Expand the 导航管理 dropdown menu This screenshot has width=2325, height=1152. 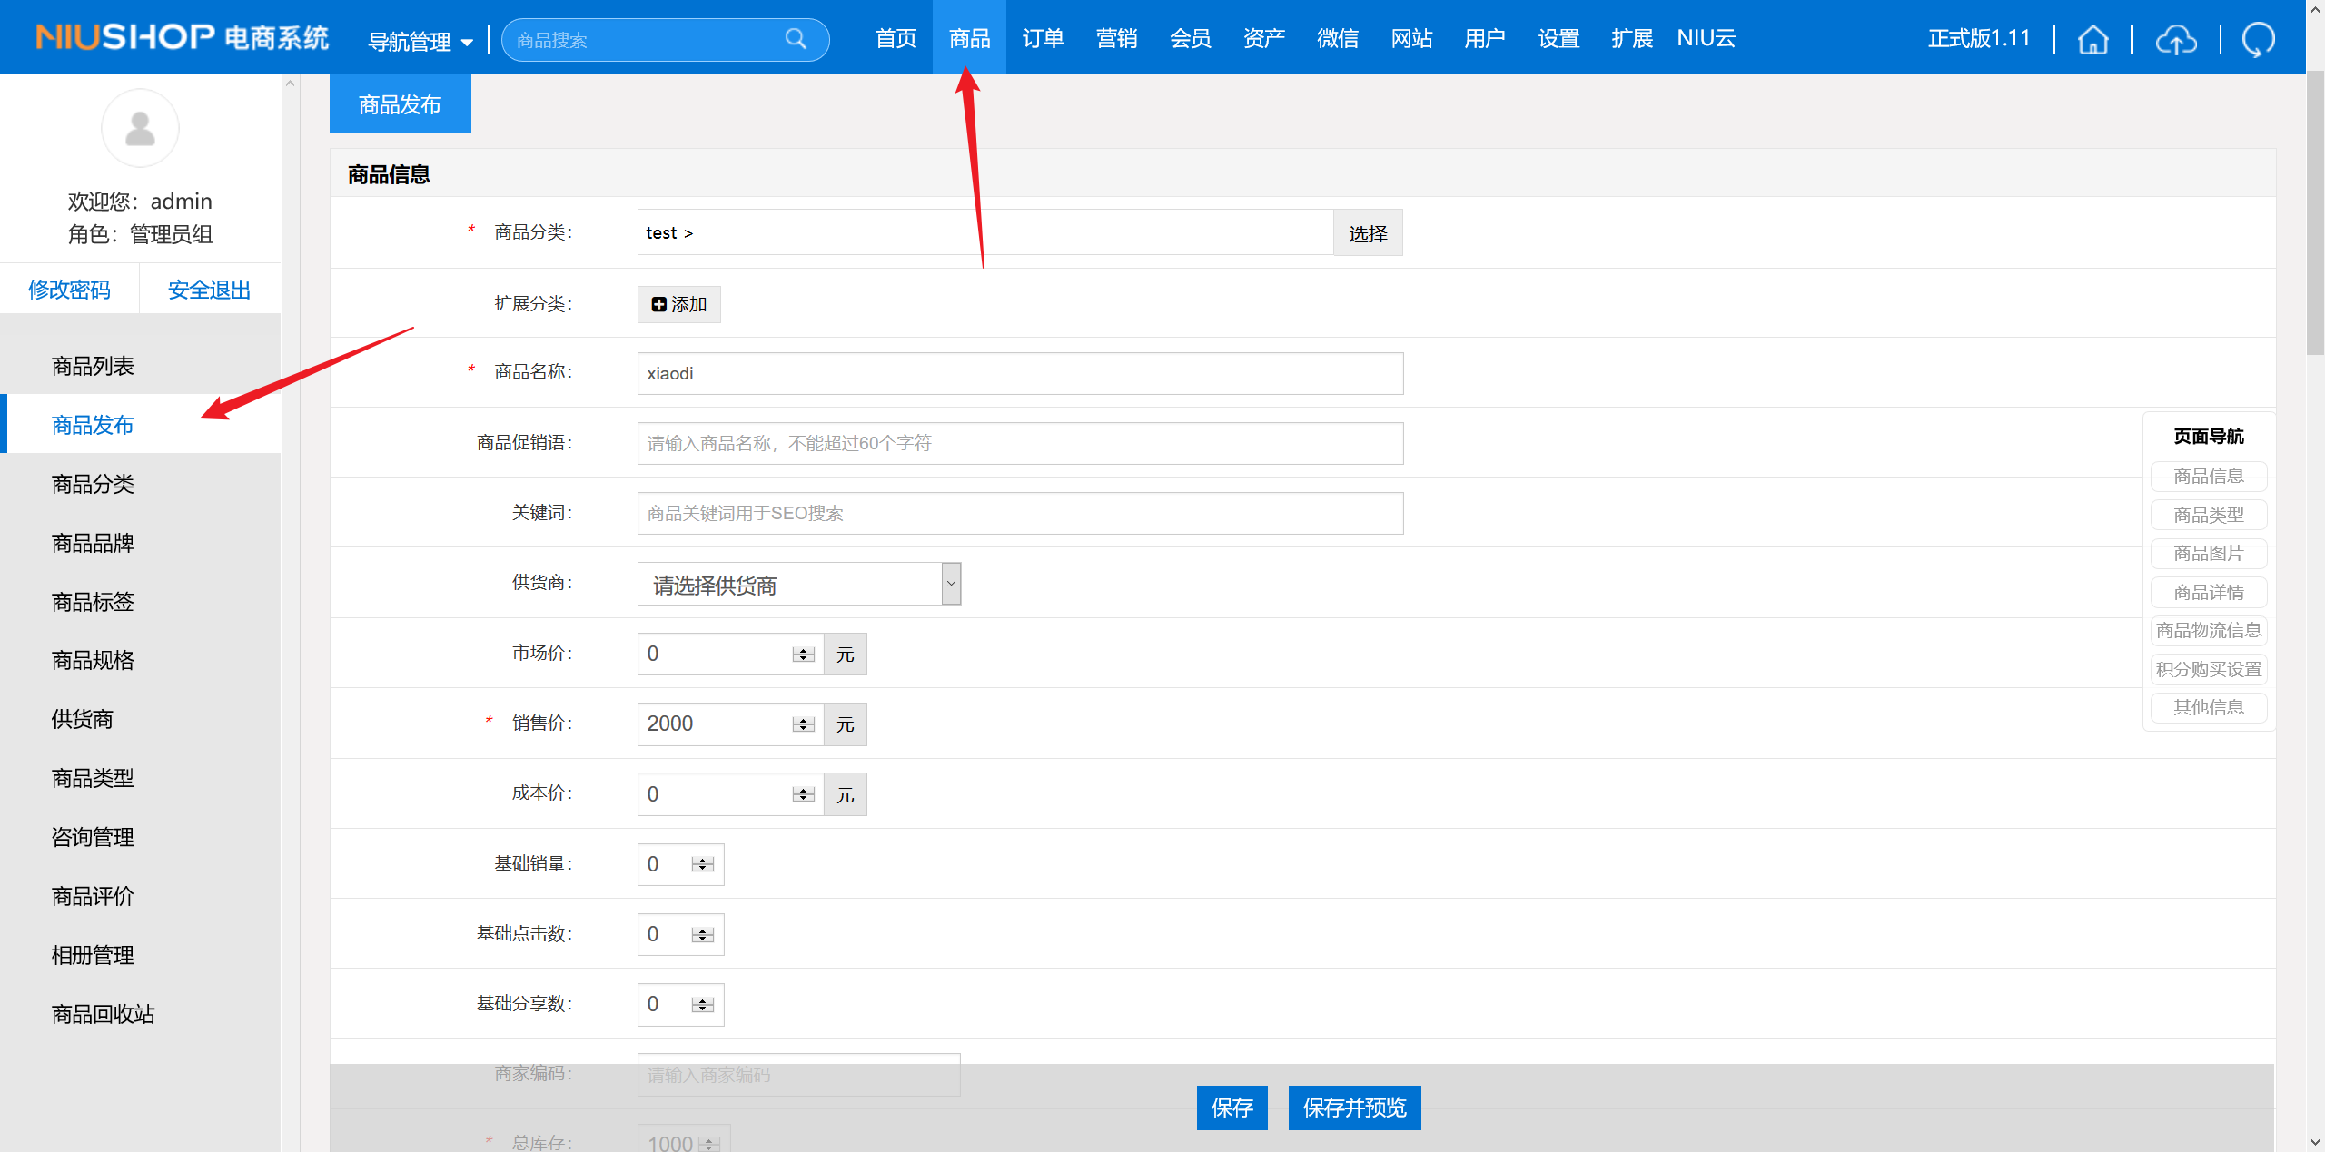point(420,42)
